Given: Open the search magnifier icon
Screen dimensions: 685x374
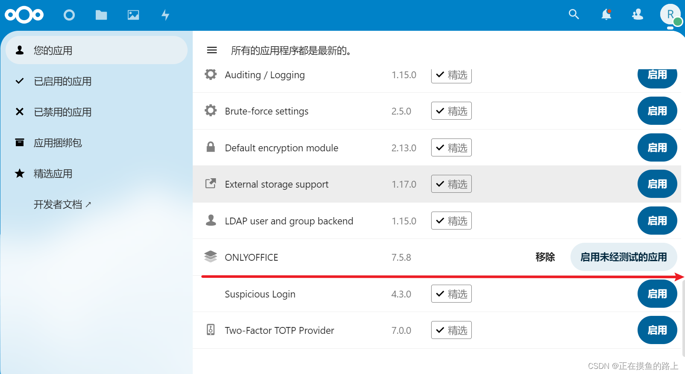Looking at the screenshot, I should 574,15.
